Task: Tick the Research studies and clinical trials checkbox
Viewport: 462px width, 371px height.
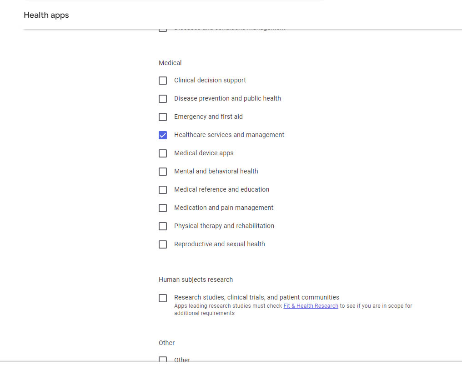Action: (x=163, y=298)
